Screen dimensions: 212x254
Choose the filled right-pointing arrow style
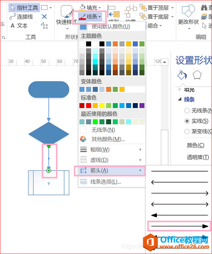179,226
